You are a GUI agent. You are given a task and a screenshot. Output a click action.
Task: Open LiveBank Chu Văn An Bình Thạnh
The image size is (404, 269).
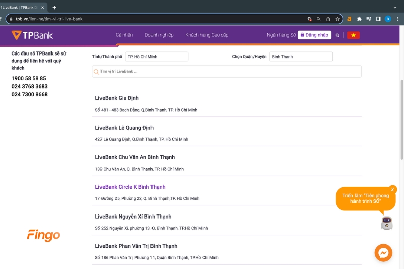135,157
